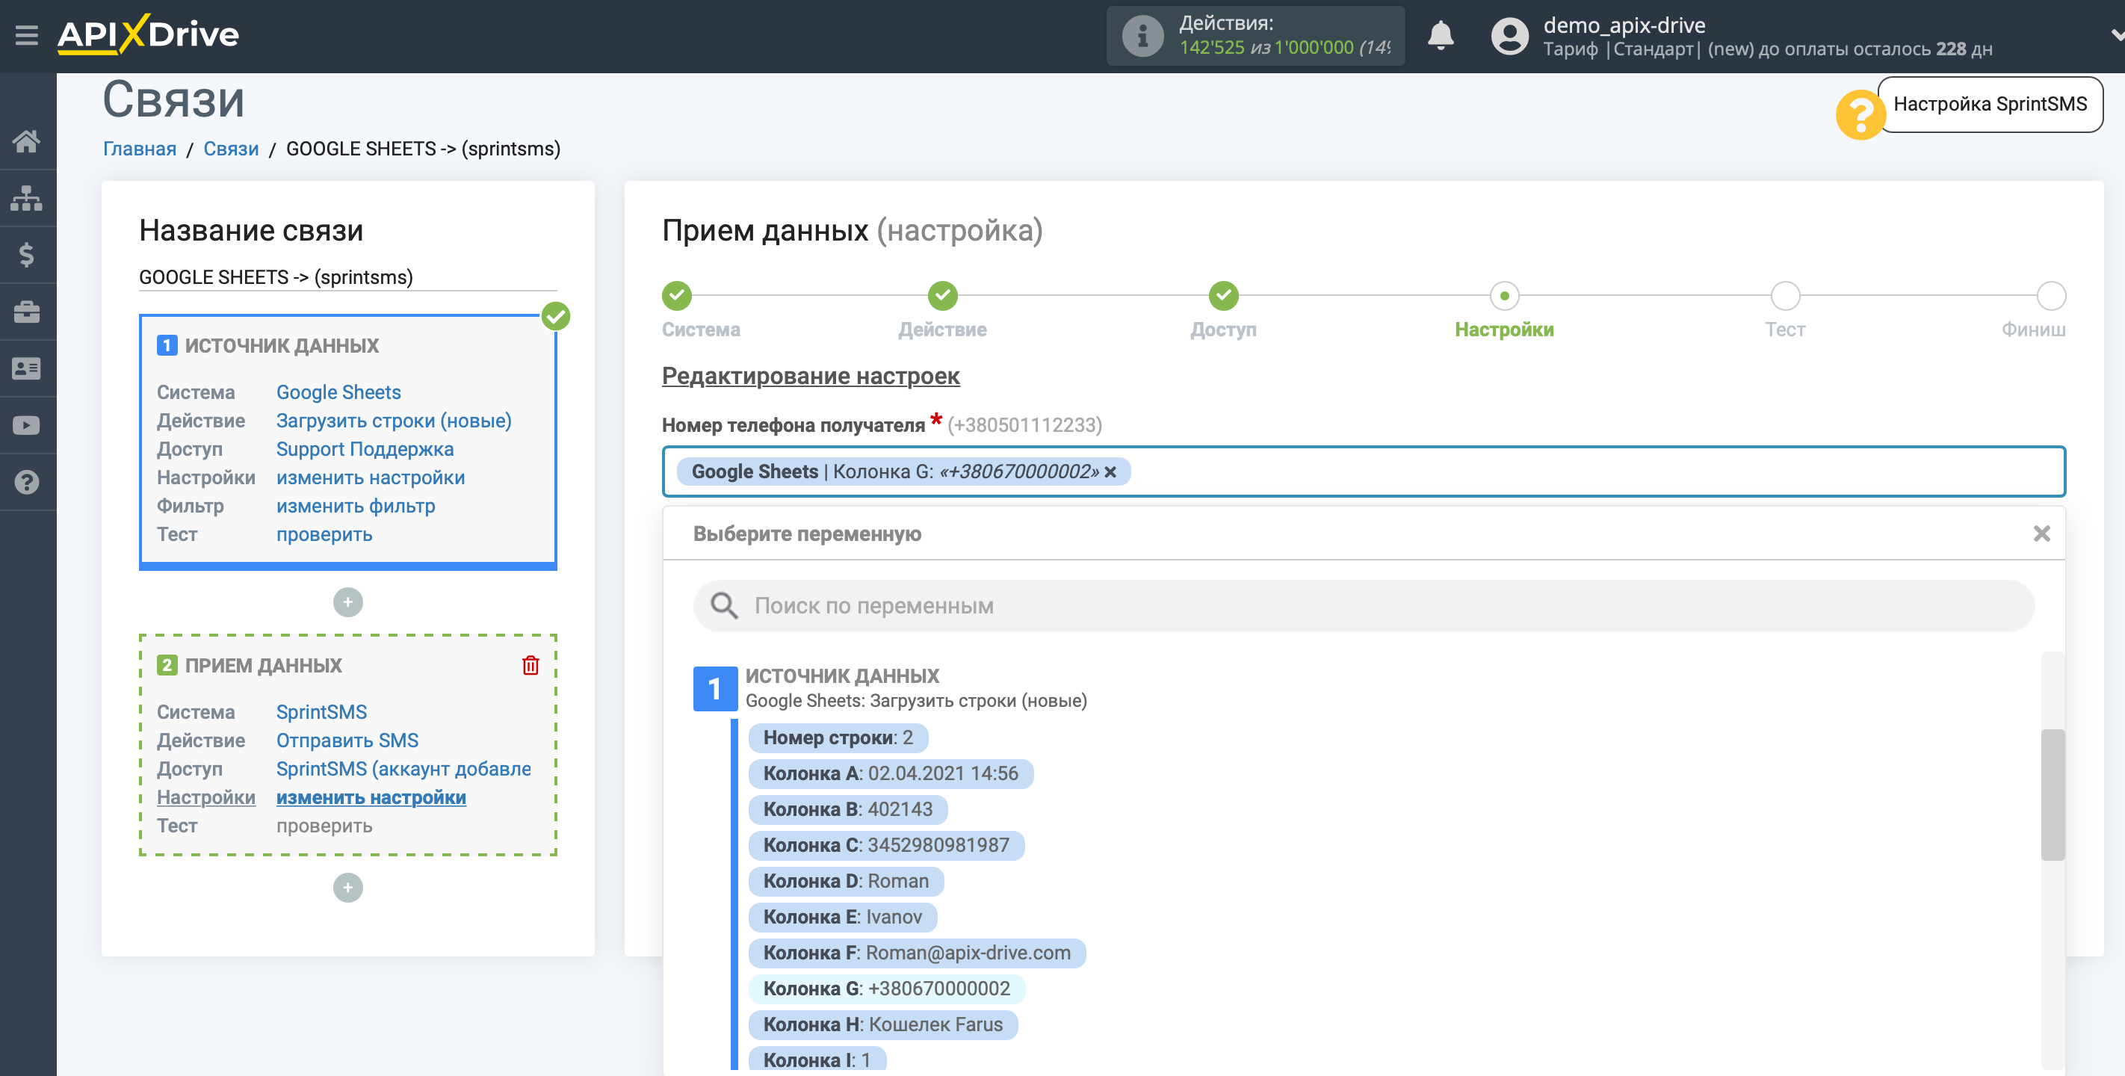
Task: Open the SprintSMS system link
Action: pyautogui.click(x=321, y=711)
